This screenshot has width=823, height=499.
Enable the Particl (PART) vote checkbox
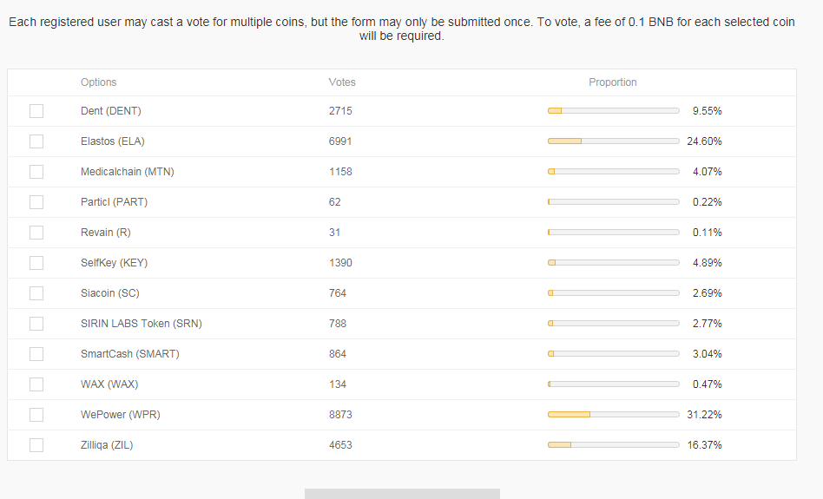pos(36,202)
